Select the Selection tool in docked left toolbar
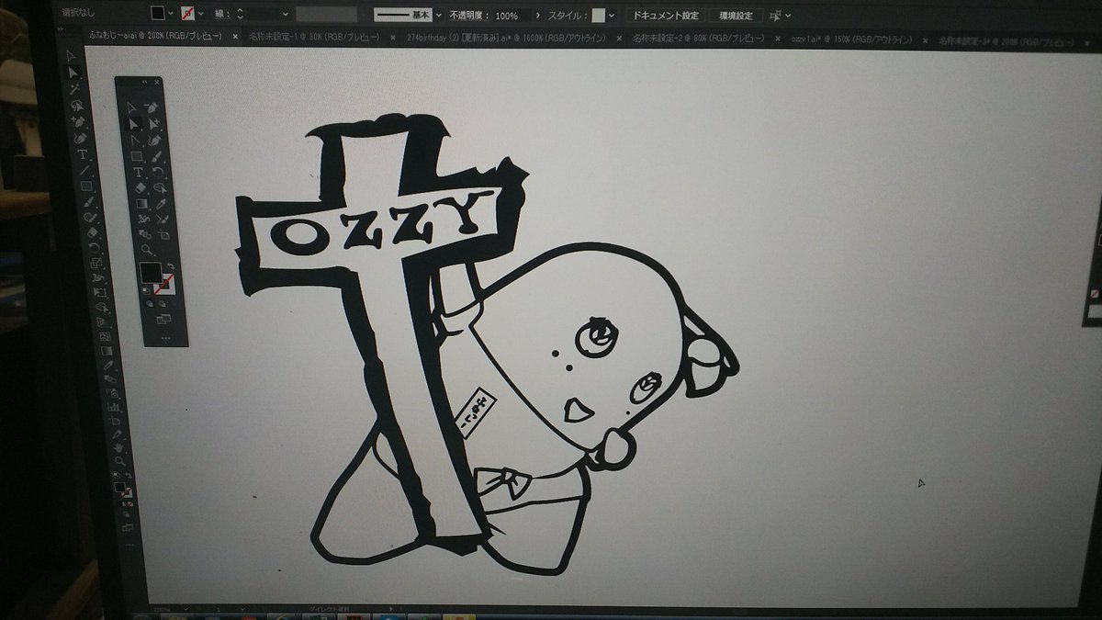Image resolution: width=1102 pixels, height=620 pixels. 72,56
